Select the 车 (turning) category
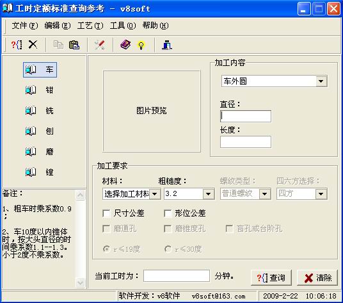 click(x=40, y=70)
